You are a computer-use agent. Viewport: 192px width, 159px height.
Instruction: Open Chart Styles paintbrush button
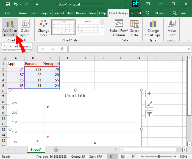click(x=149, y=104)
